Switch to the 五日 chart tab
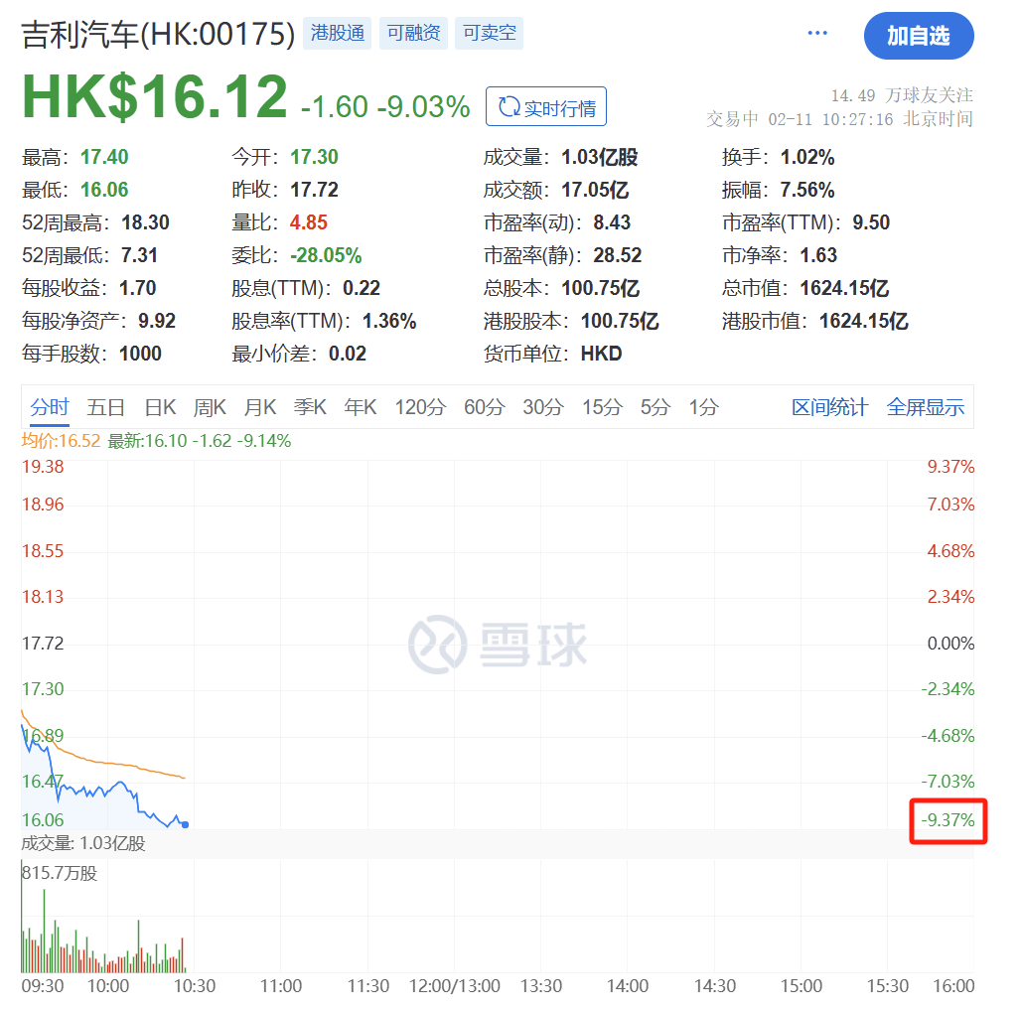 pyautogui.click(x=106, y=407)
